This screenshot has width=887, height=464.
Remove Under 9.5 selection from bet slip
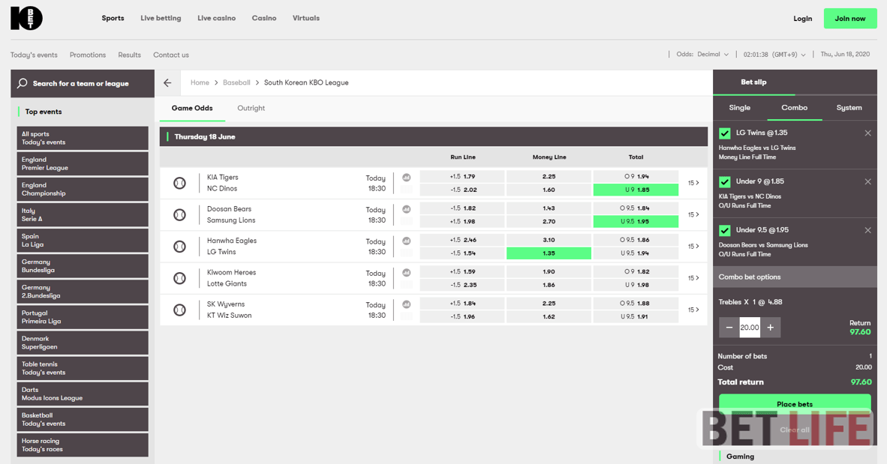[x=867, y=231]
